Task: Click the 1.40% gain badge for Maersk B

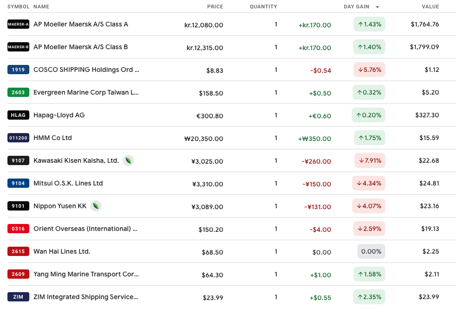Action: 369,47
